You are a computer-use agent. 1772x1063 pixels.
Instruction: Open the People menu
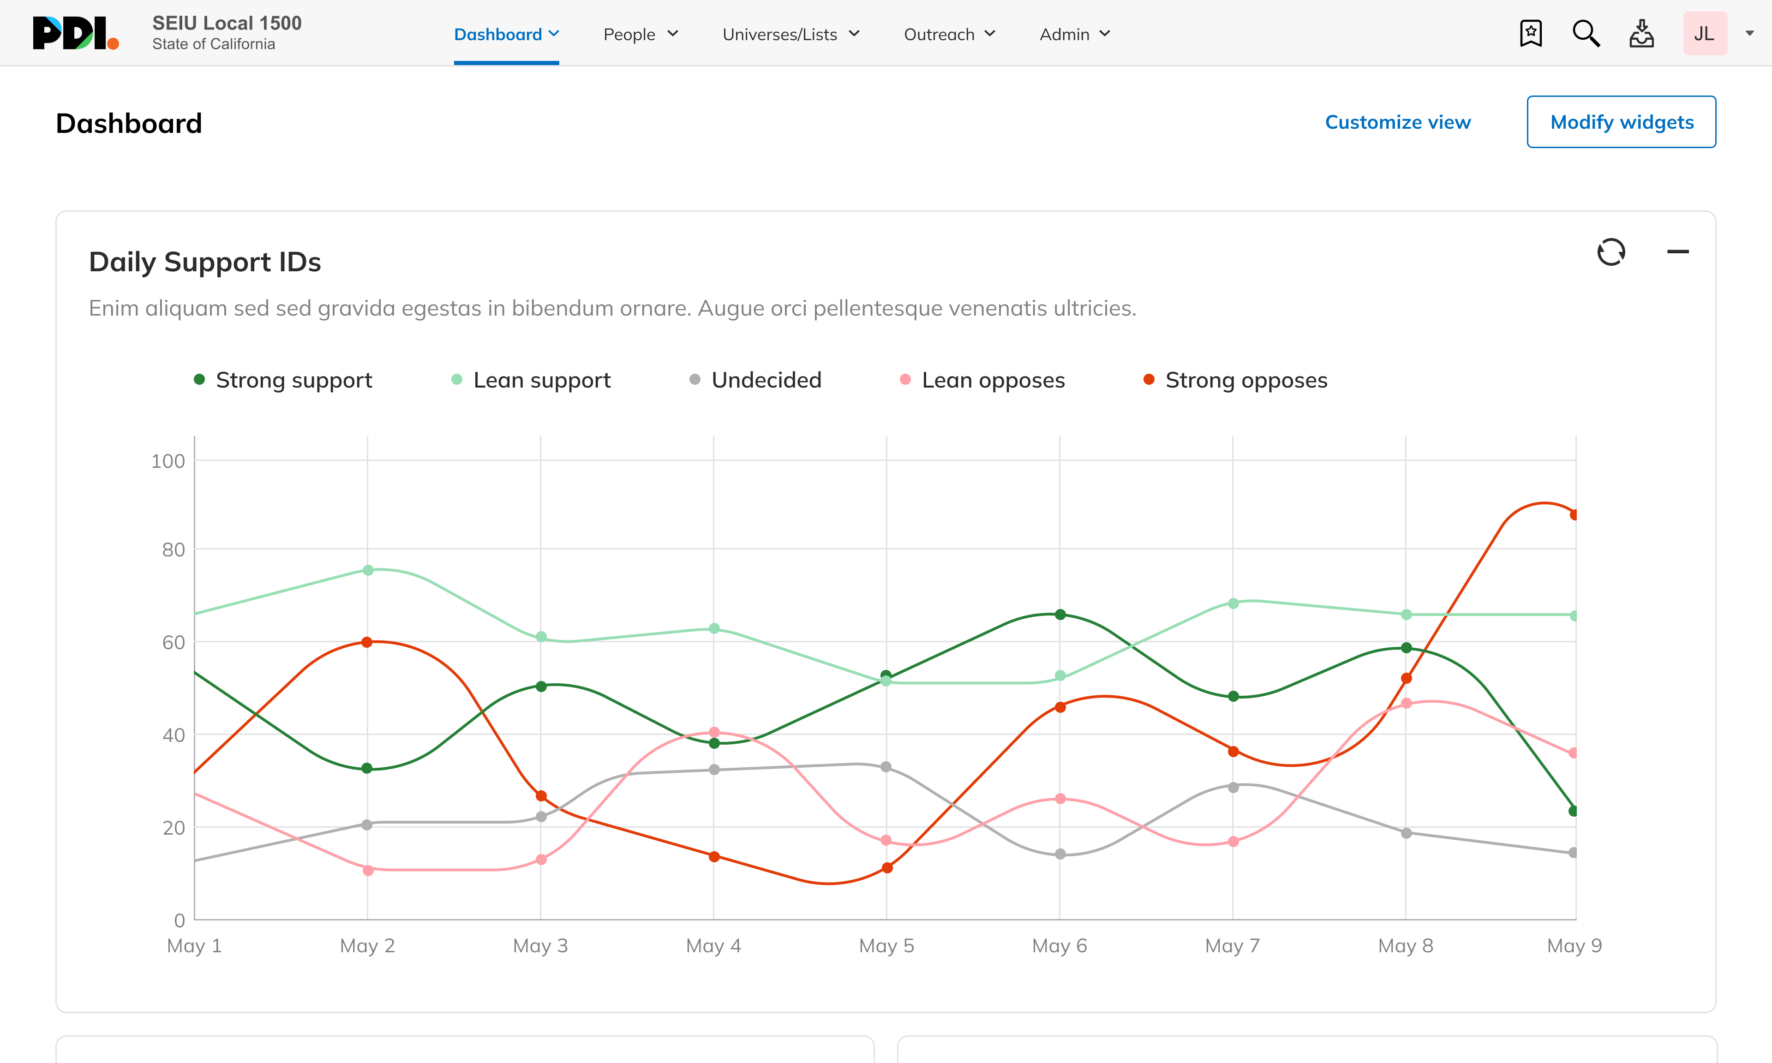[x=641, y=35]
